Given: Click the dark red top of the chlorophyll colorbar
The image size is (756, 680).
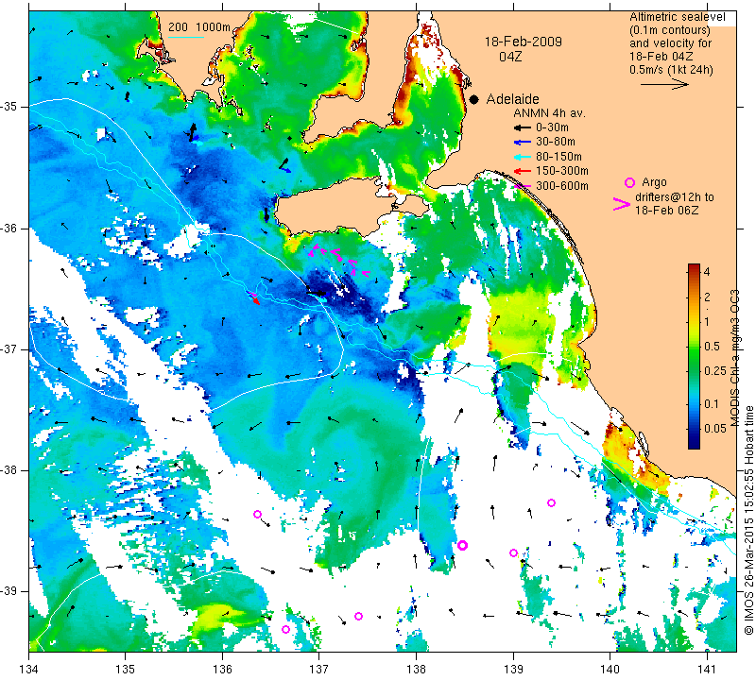Looking at the screenshot, I should (694, 267).
